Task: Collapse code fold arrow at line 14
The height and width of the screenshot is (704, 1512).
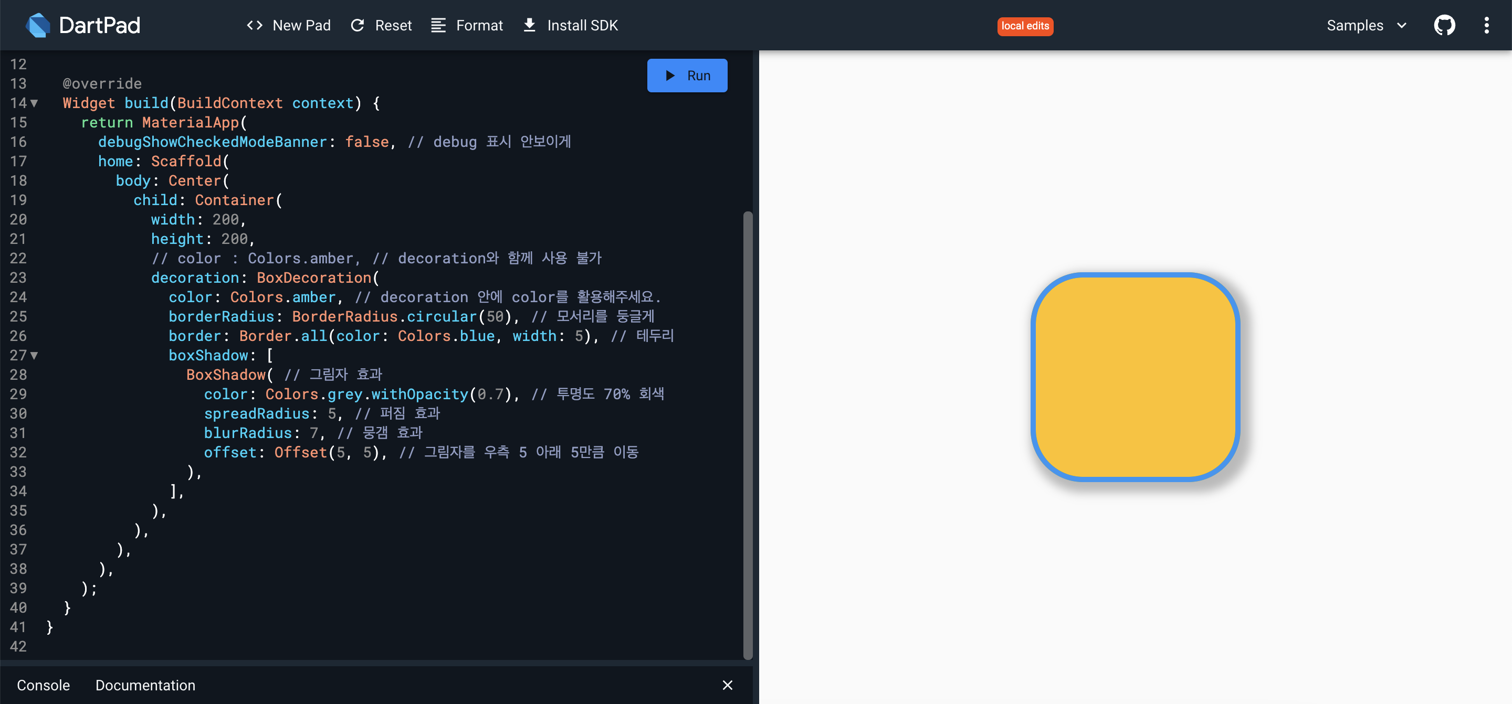Action: tap(34, 103)
